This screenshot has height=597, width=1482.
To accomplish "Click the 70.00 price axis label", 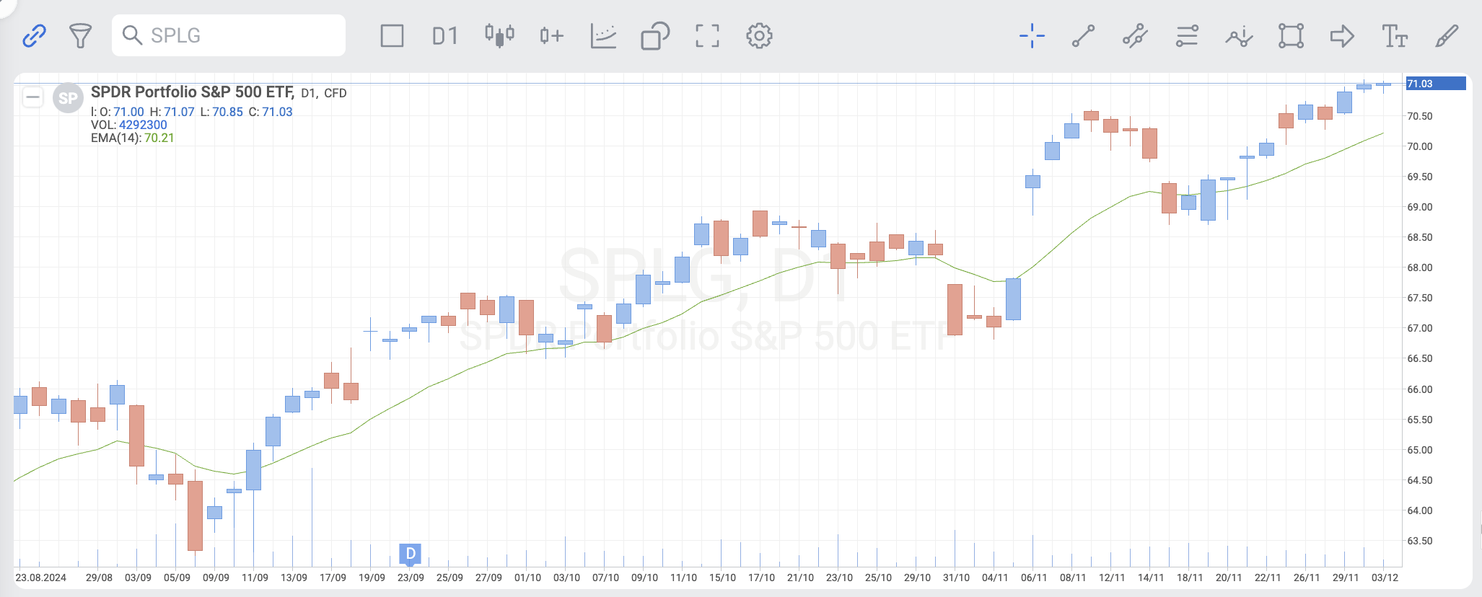I will [x=1420, y=146].
